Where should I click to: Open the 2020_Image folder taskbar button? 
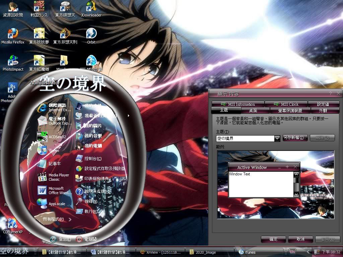coord(210,252)
